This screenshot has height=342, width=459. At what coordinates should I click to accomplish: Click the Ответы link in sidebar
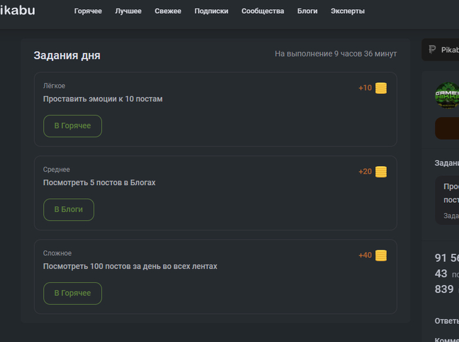[447, 321]
